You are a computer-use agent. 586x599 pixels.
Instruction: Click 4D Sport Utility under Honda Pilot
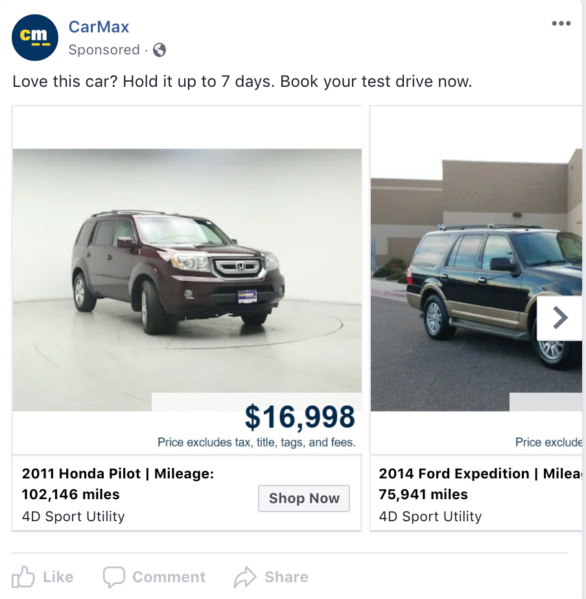pyautogui.click(x=73, y=517)
